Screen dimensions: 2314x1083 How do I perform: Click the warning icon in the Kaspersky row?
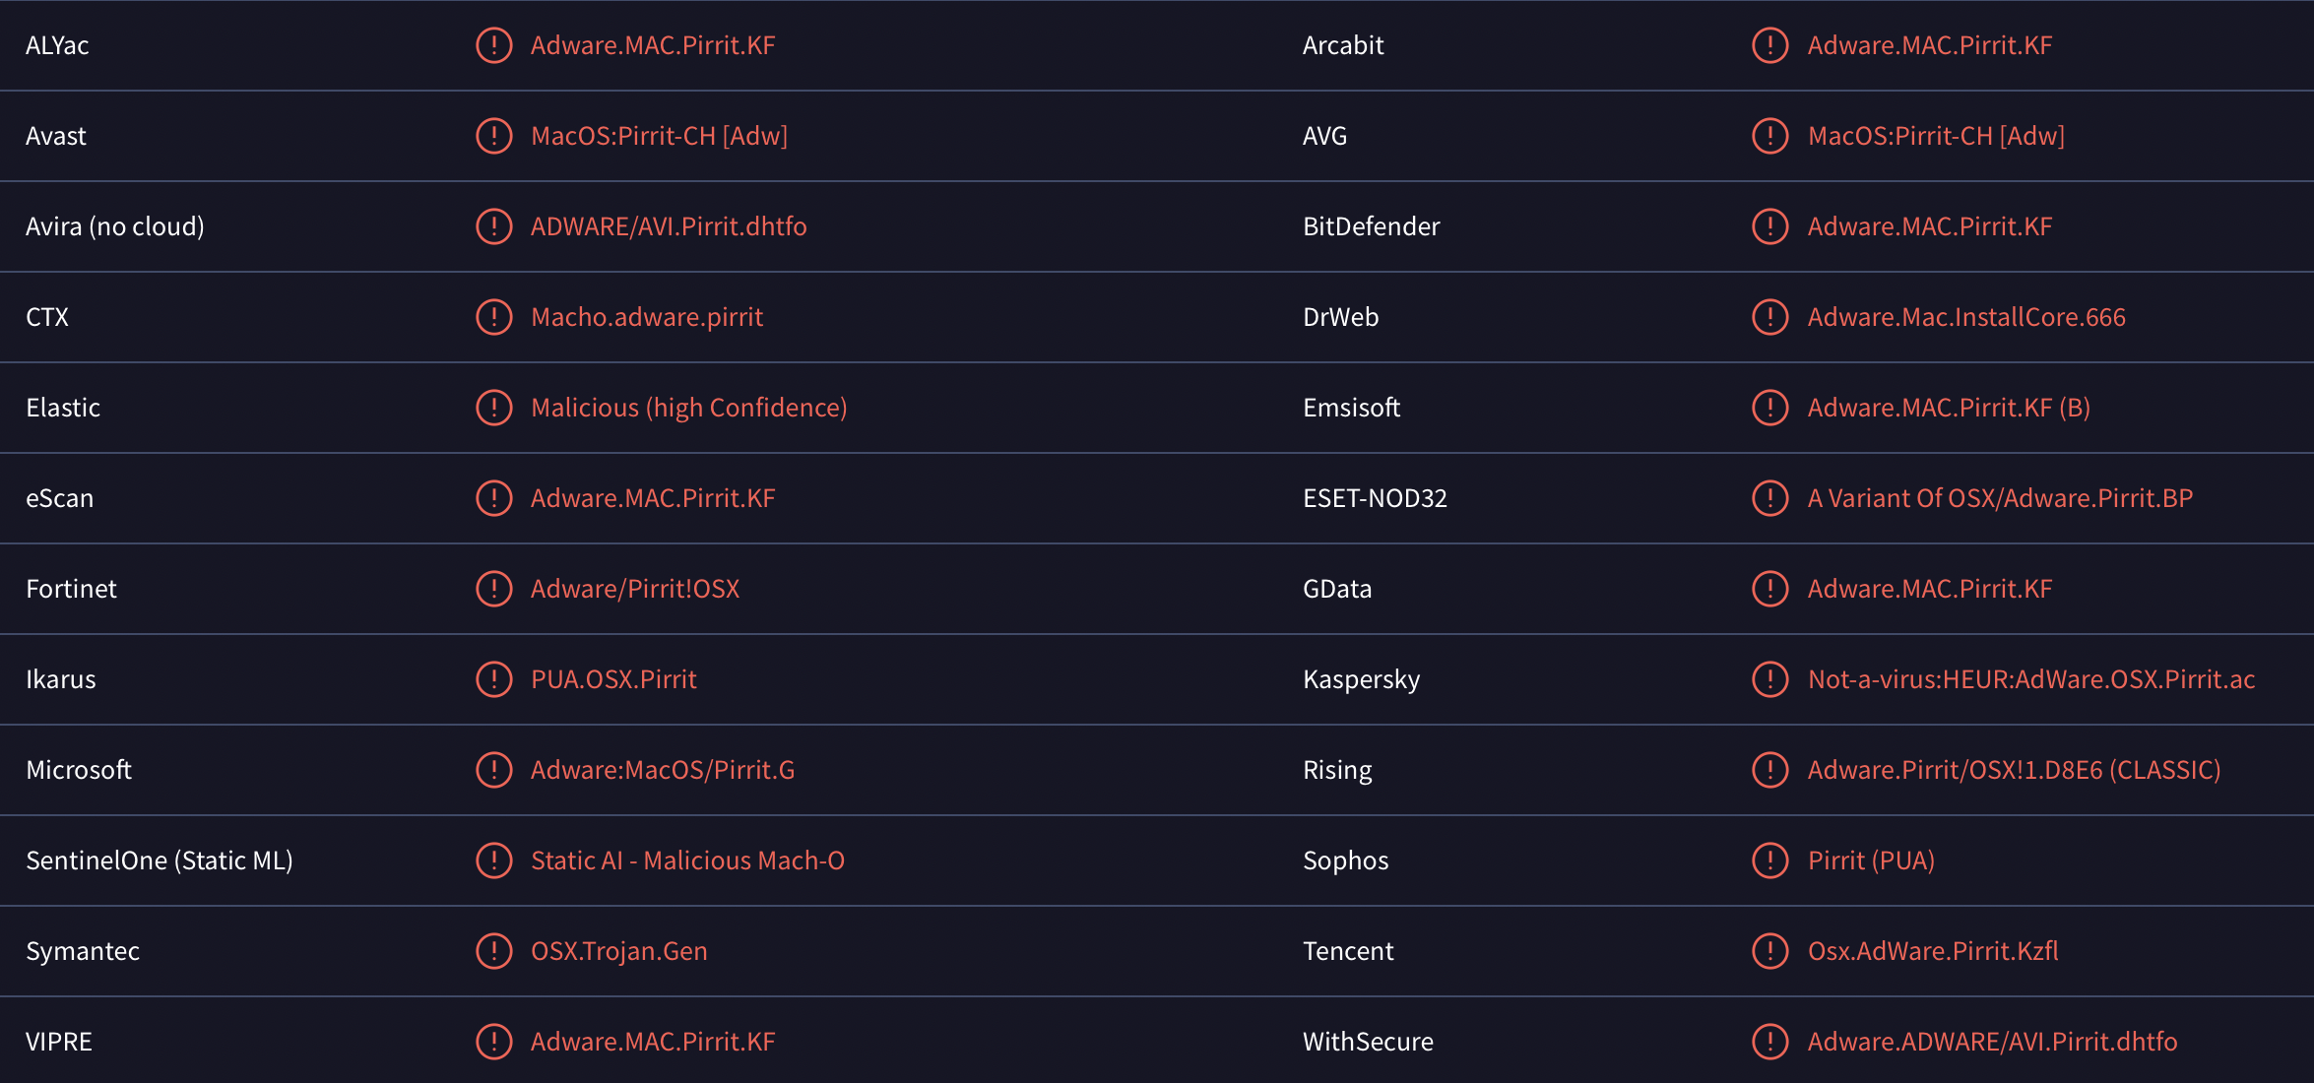coord(1769,679)
